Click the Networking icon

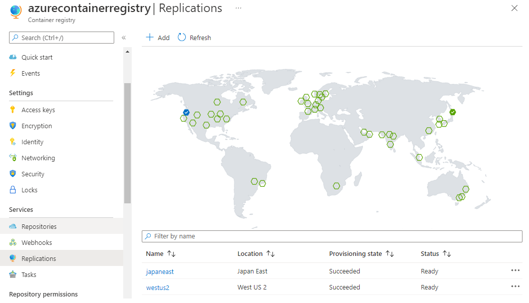tap(13, 158)
